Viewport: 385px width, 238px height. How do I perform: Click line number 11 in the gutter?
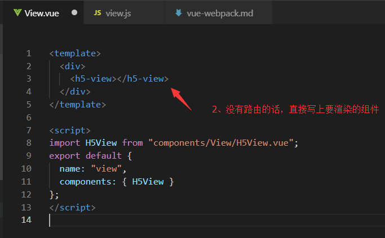pyautogui.click(x=26, y=181)
